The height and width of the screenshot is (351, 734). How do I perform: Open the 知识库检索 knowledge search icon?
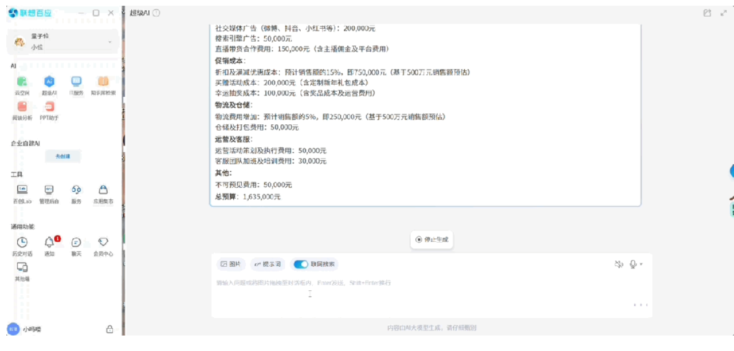pyautogui.click(x=103, y=82)
